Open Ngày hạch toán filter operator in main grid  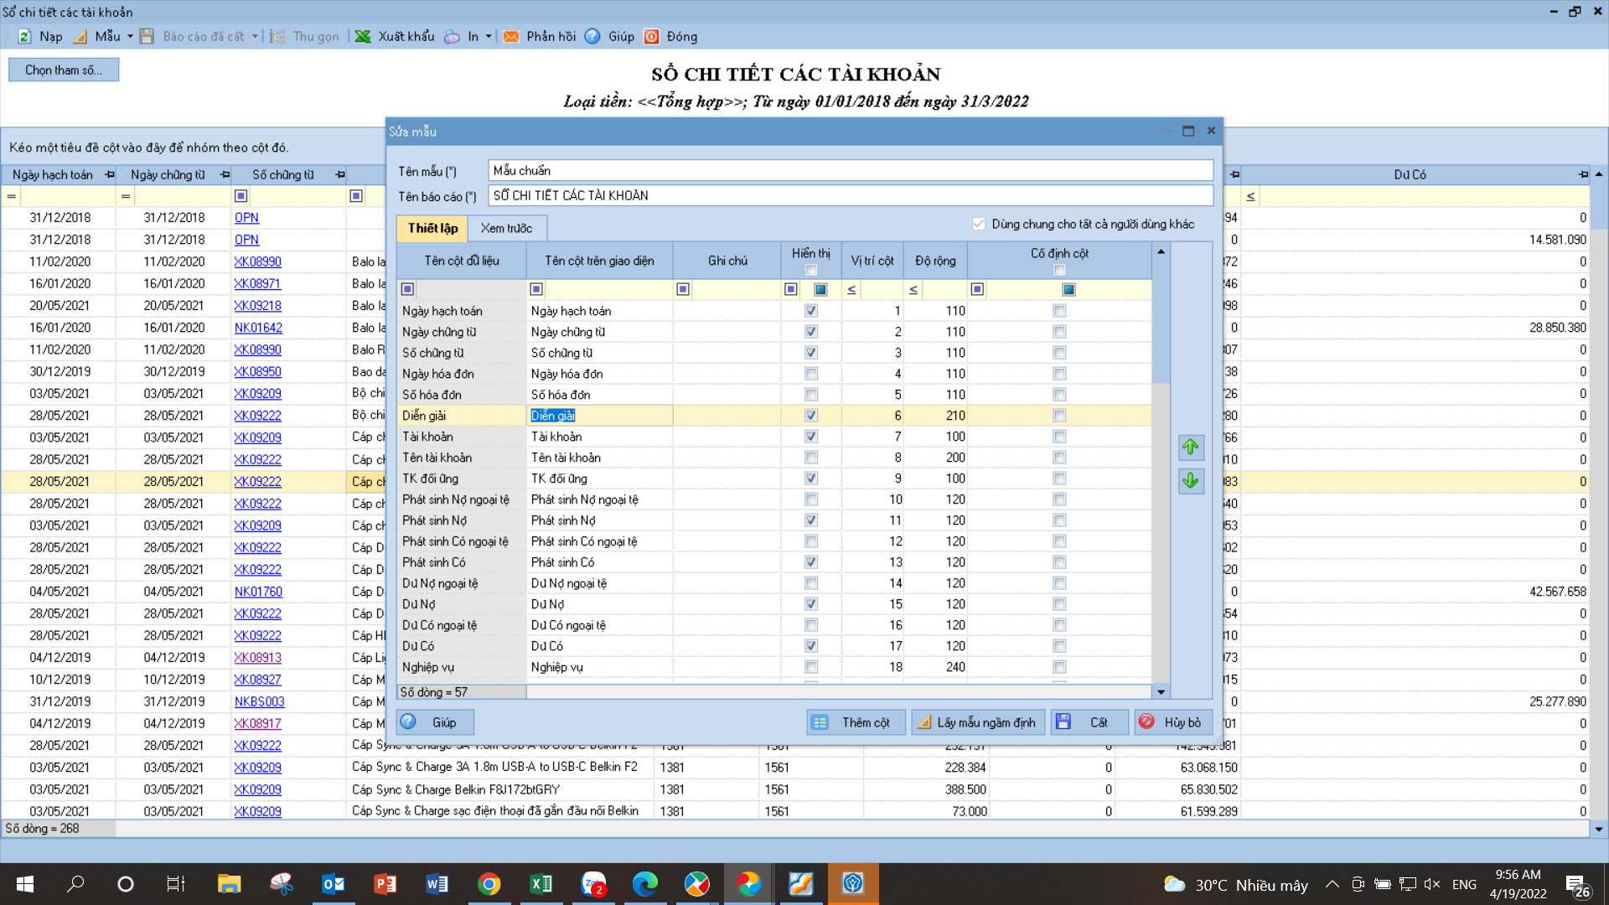tap(12, 196)
